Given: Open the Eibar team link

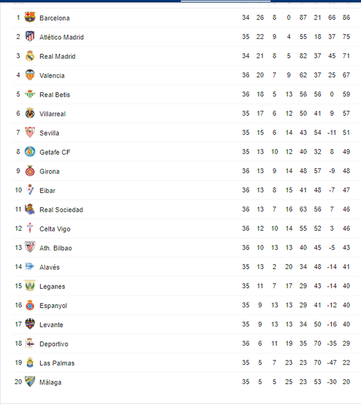Looking at the screenshot, I should [47, 190].
